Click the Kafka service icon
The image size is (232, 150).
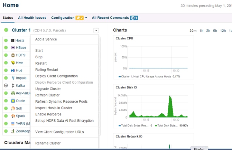[x=13, y=86]
